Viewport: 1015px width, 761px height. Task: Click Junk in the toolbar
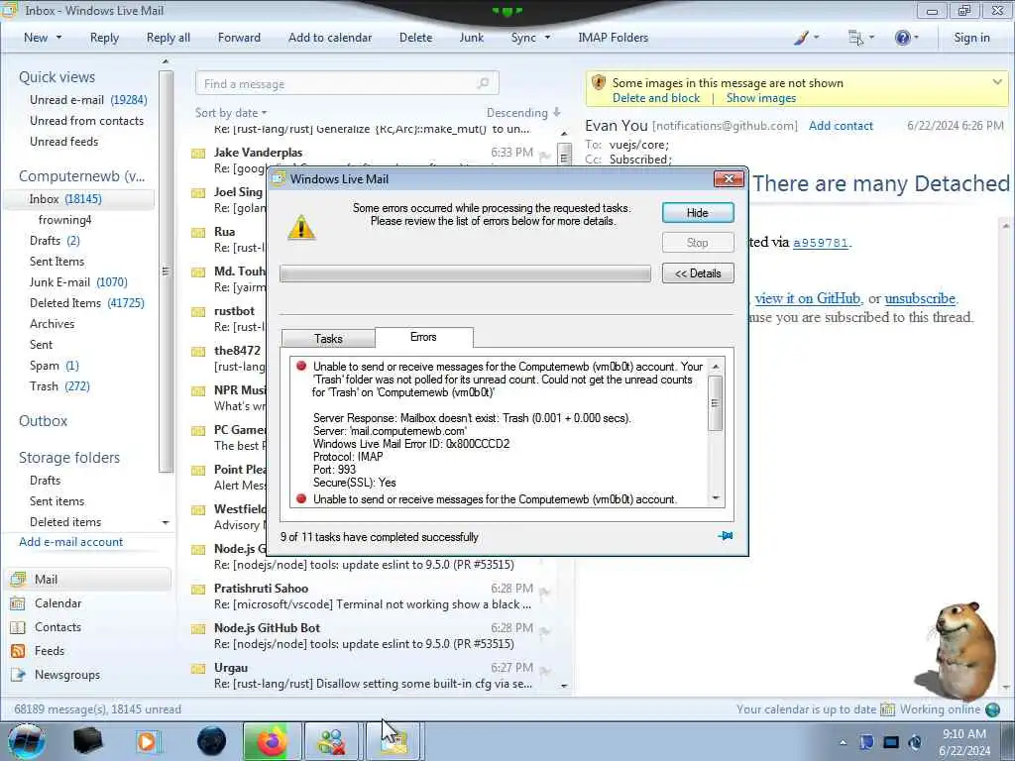471,38
